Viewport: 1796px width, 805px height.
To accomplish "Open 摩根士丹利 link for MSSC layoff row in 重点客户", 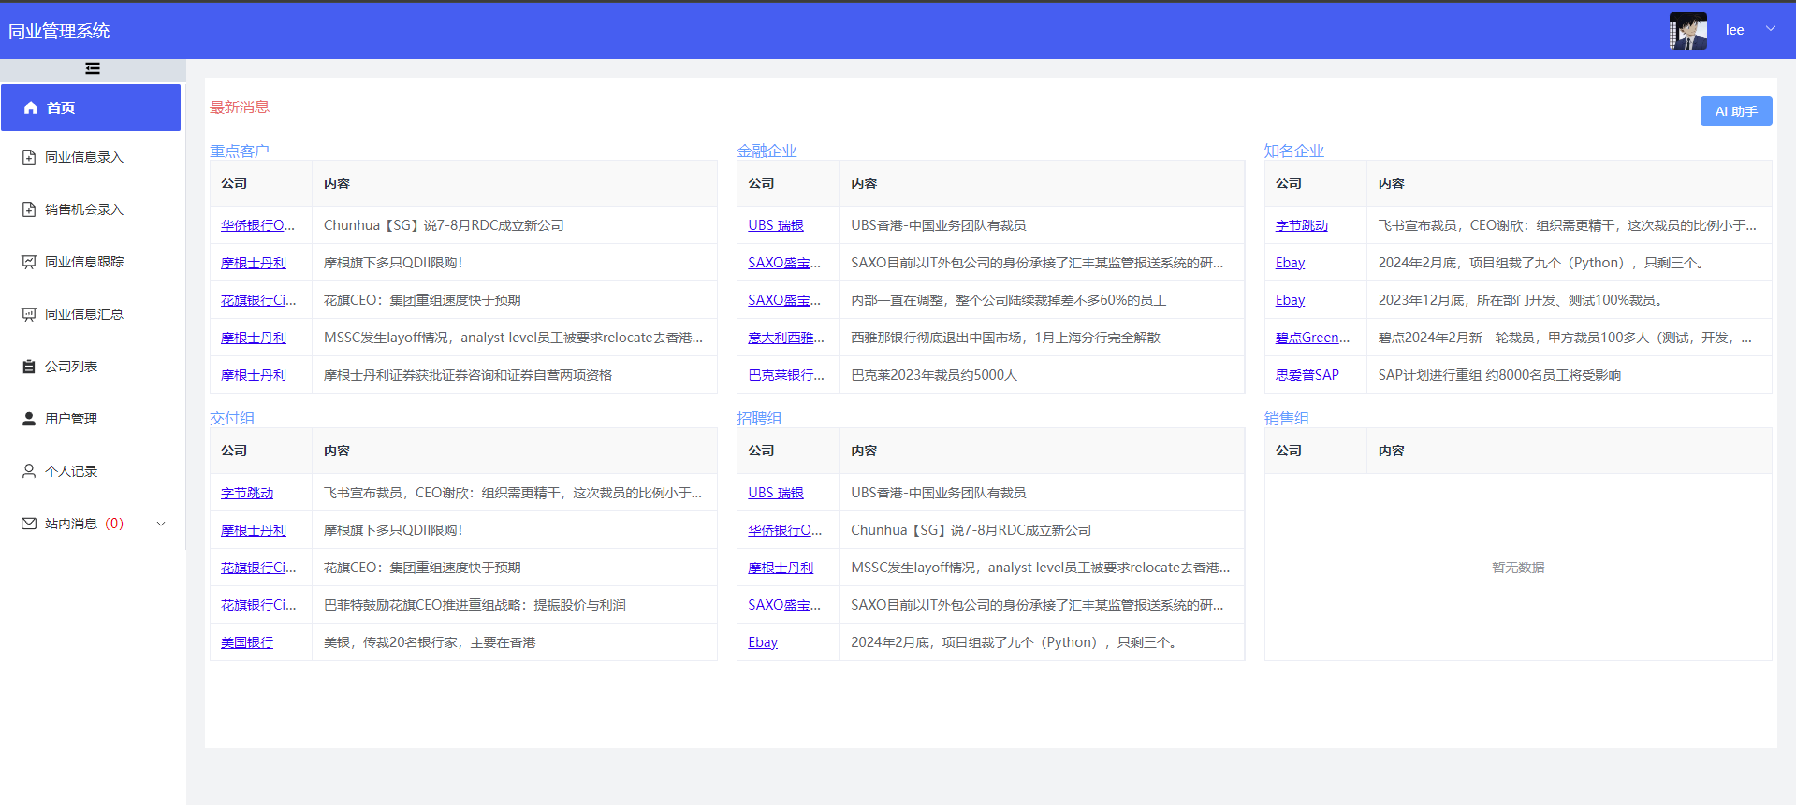I will 254,338.
